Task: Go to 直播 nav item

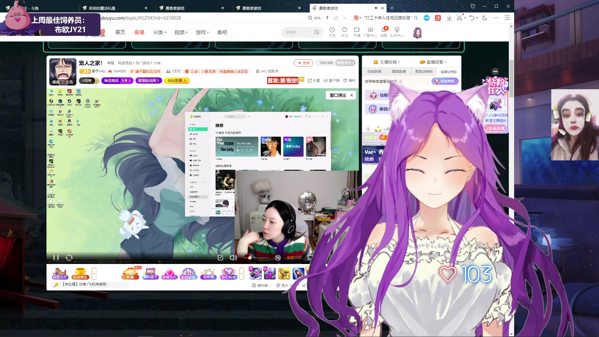Action: pyautogui.click(x=139, y=32)
